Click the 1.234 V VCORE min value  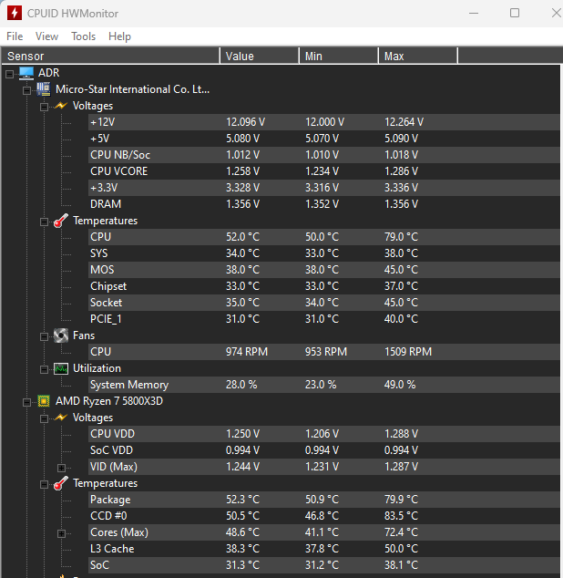pos(322,171)
